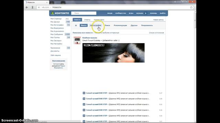Select the Фотографии filter
Viewport: 220px width, 123px height.
[96, 25]
